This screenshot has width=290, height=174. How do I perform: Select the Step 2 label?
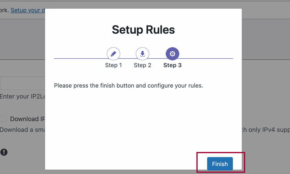(142, 65)
